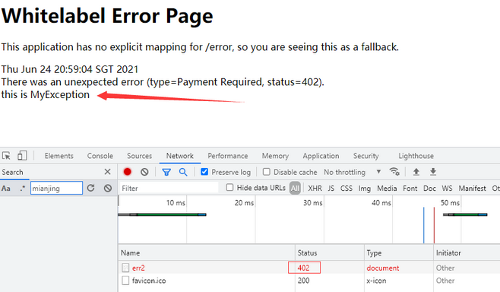The height and width of the screenshot is (292, 500).
Task: Stop recording the network log with the red button
Action: point(127,172)
